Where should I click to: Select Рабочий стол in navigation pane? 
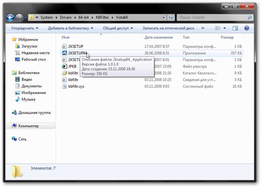[33, 59]
